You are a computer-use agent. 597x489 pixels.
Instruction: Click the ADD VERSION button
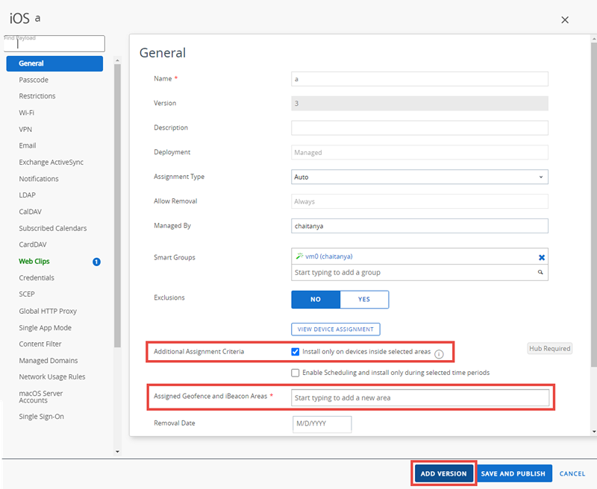(443, 474)
